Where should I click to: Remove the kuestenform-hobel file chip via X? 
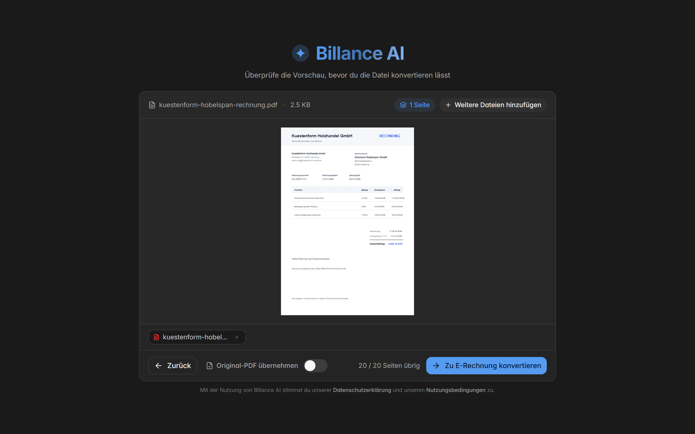237,337
